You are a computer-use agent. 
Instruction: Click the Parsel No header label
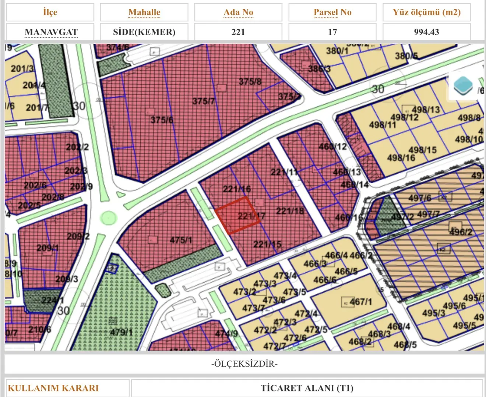tap(332, 12)
